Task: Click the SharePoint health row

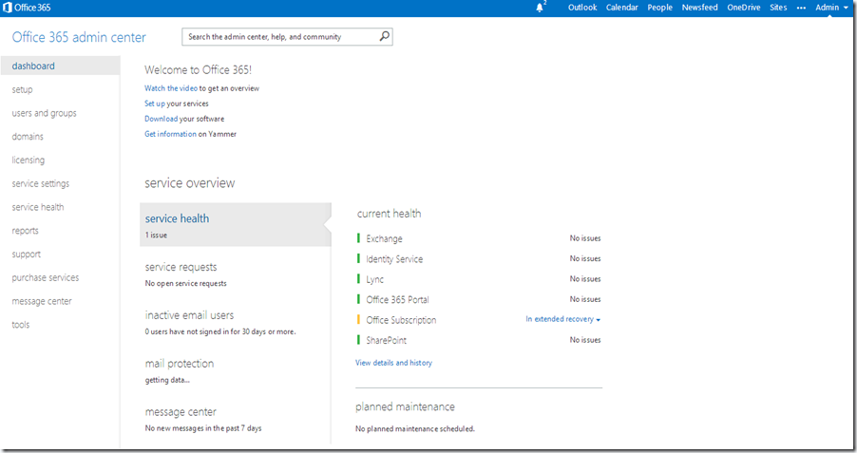Action: pyautogui.click(x=479, y=340)
